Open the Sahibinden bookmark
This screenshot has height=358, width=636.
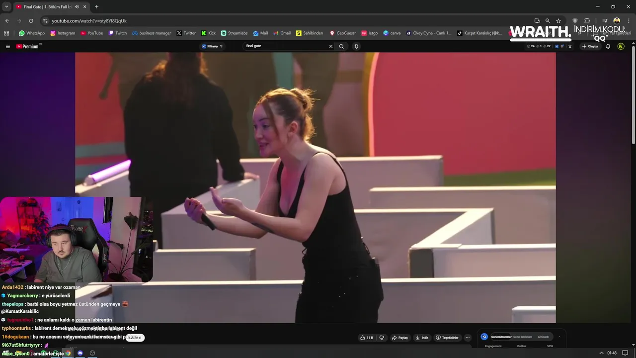pyautogui.click(x=310, y=33)
